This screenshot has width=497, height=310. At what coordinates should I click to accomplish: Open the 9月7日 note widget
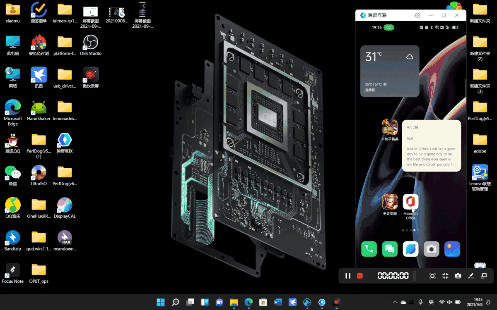[432, 146]
